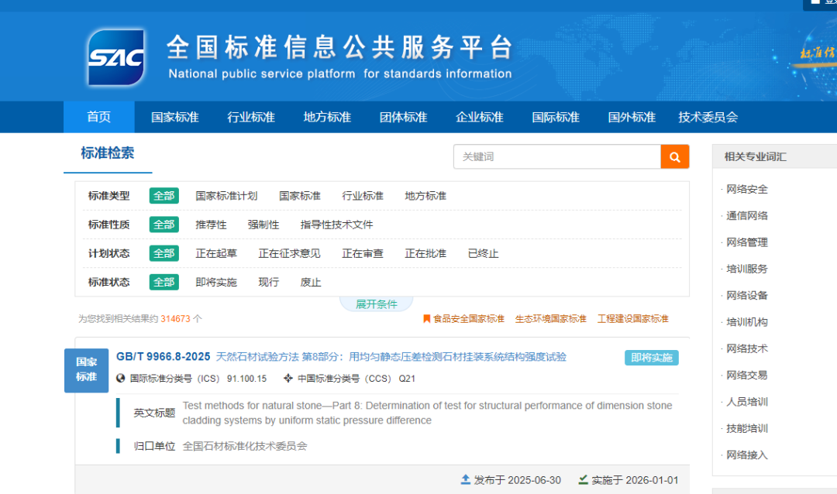Viewport: 837px width, 494px height.
Task: Open 网络技术 in related vocabulary list
Action: 747,349
